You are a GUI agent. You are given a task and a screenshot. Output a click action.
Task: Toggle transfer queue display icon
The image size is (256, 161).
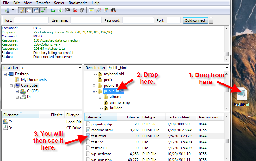[43, 10]
